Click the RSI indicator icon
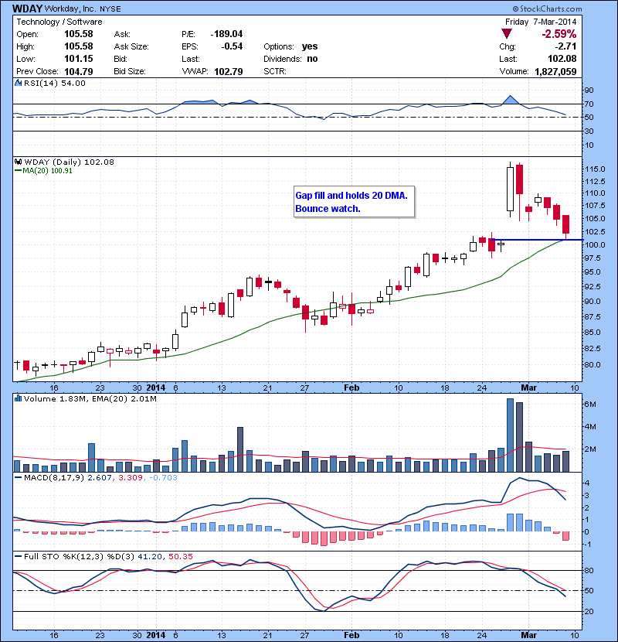Screen dimensions: 618x642 tap(19, 83)
